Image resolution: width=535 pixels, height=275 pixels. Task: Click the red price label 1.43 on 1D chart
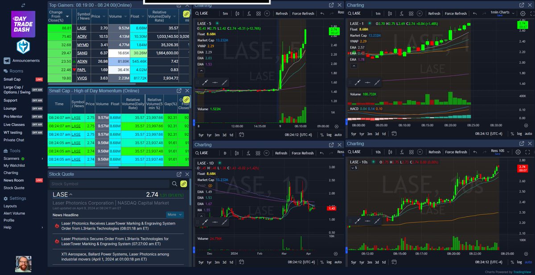[332, 208]
